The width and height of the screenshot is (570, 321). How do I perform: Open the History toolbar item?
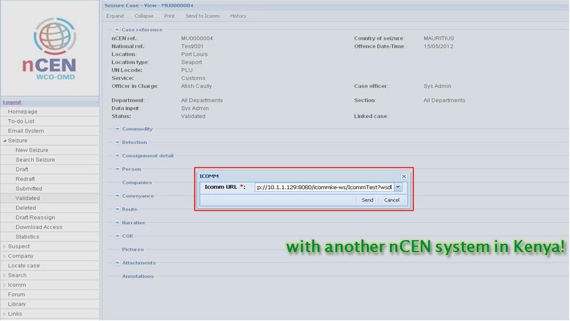238,16
